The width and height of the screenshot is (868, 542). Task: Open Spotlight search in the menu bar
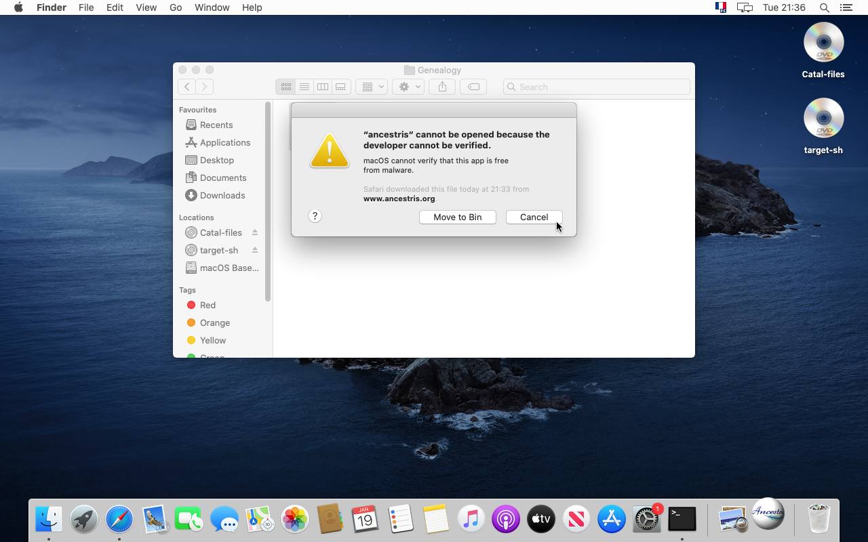pyautogui.click(x=824, y=7)
